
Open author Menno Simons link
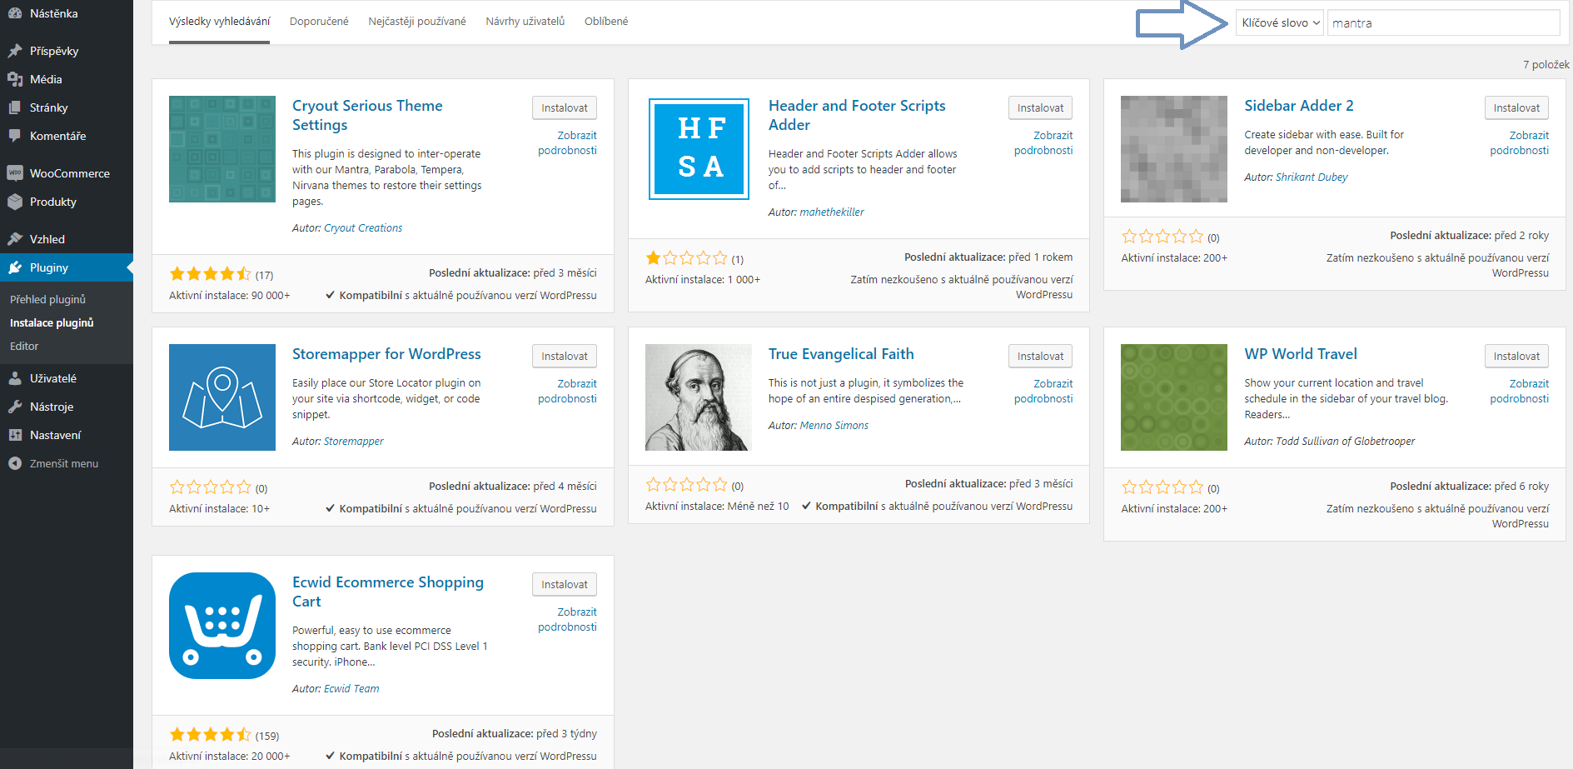coord(834,426)
